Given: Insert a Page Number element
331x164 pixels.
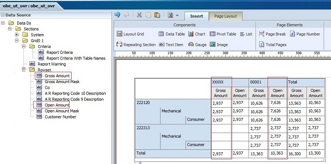Looking at the screenshot, I should [x=305, y=34].
